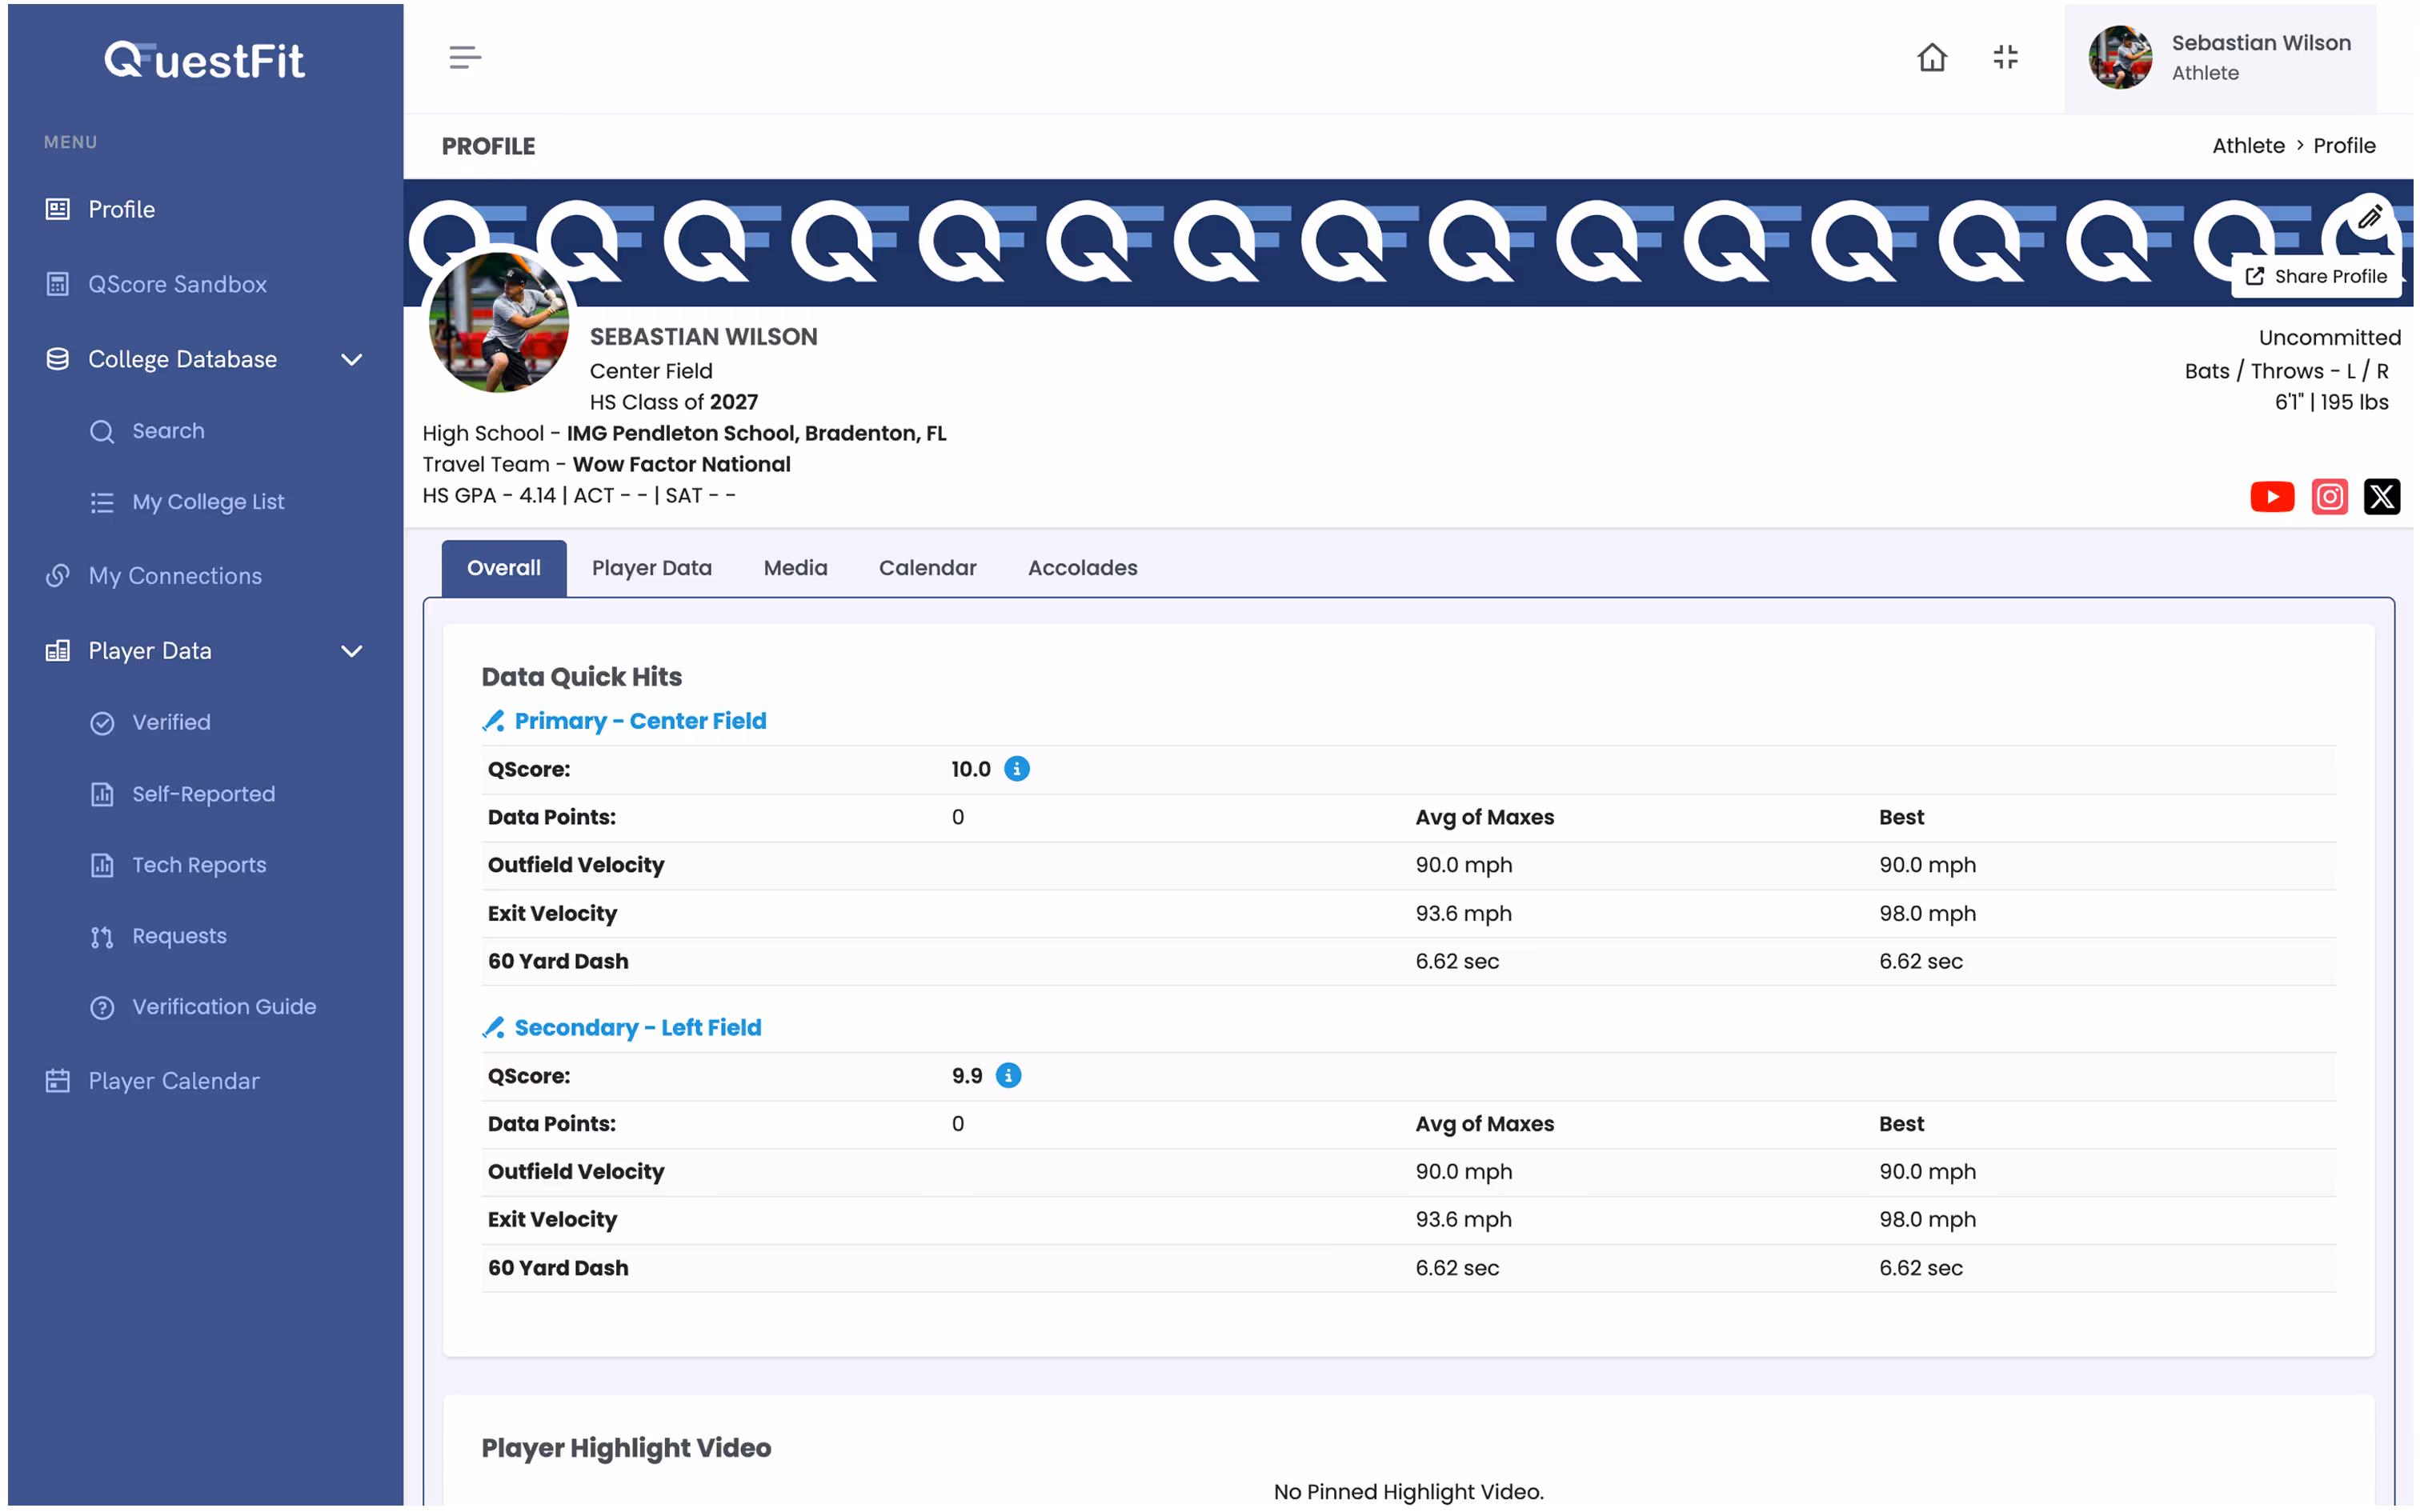This screenshot has height=1512, width=2420.
Task: Collapse the Player Data menu chevron
Action: point(351,651)
